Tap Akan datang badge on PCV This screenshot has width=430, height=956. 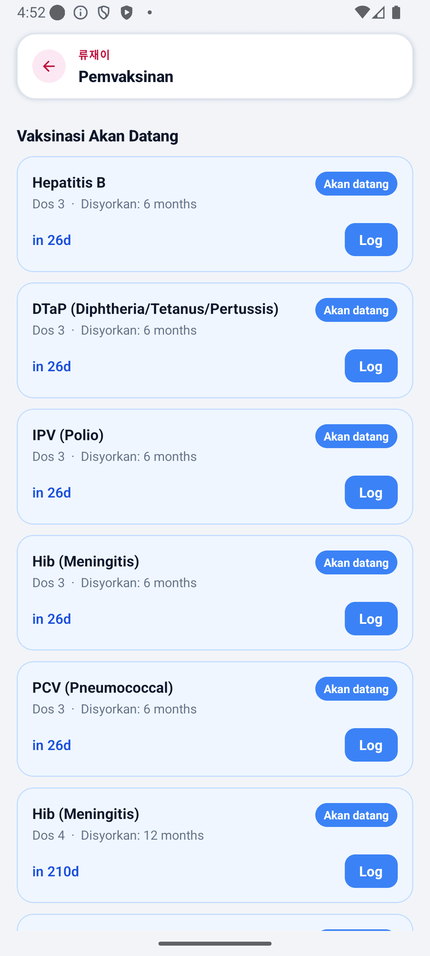356,689
